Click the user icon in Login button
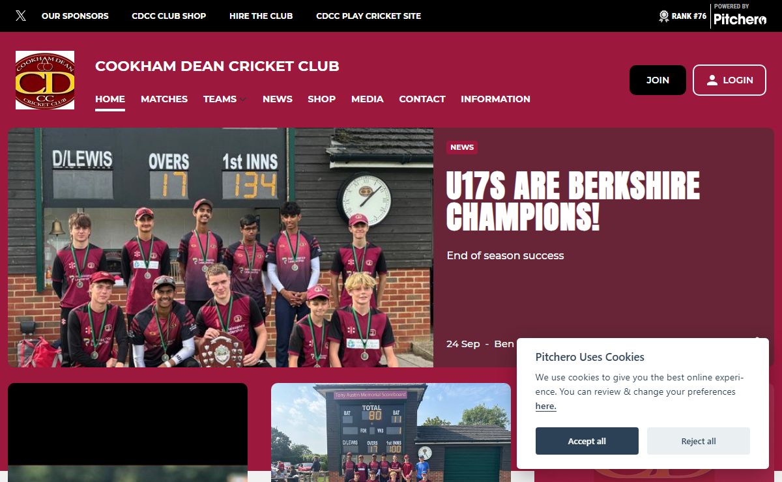Image resolution: width=782 pixels, height=482 pixels. click(712, 80)
